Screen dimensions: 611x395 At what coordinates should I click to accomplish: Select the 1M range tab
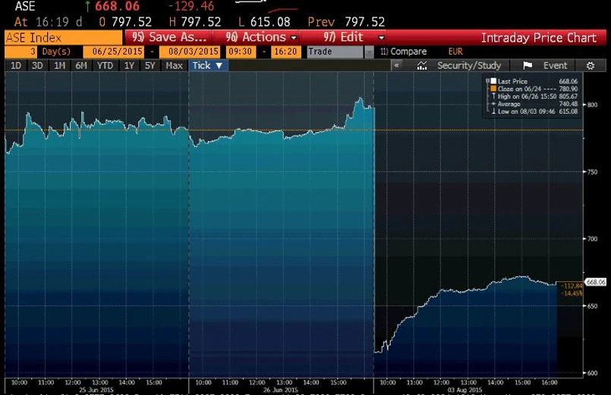pyautogui.click(x=59, y=66)
